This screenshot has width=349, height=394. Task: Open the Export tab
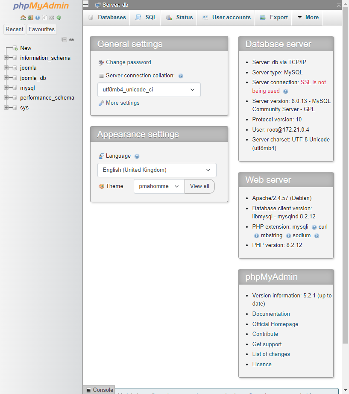[274, 18]
